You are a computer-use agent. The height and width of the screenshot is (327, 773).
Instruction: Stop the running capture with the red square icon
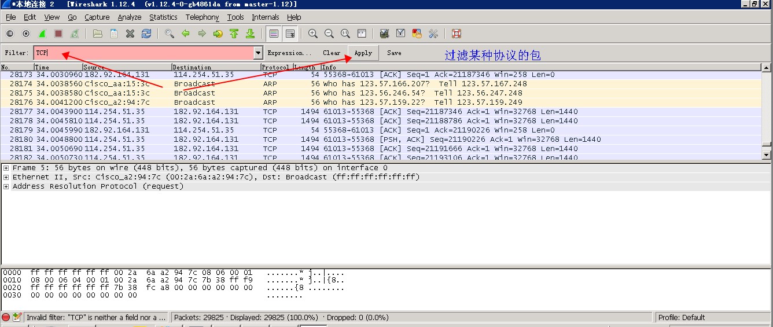coord(58,34)
